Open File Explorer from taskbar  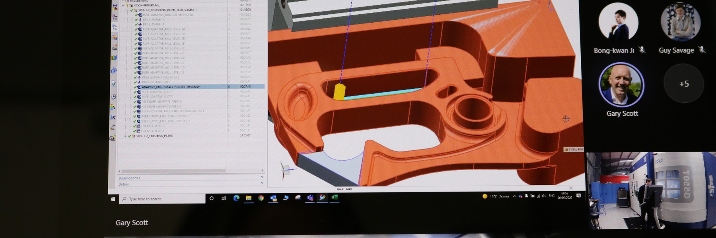tap(249, 198)
